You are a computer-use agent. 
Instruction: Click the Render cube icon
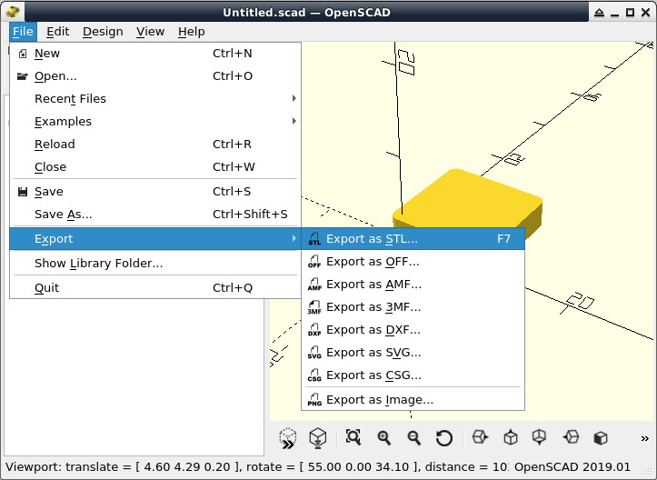318,438
